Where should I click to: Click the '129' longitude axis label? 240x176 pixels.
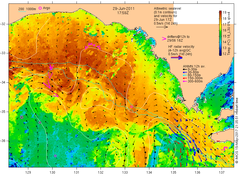tap(28, 173)
